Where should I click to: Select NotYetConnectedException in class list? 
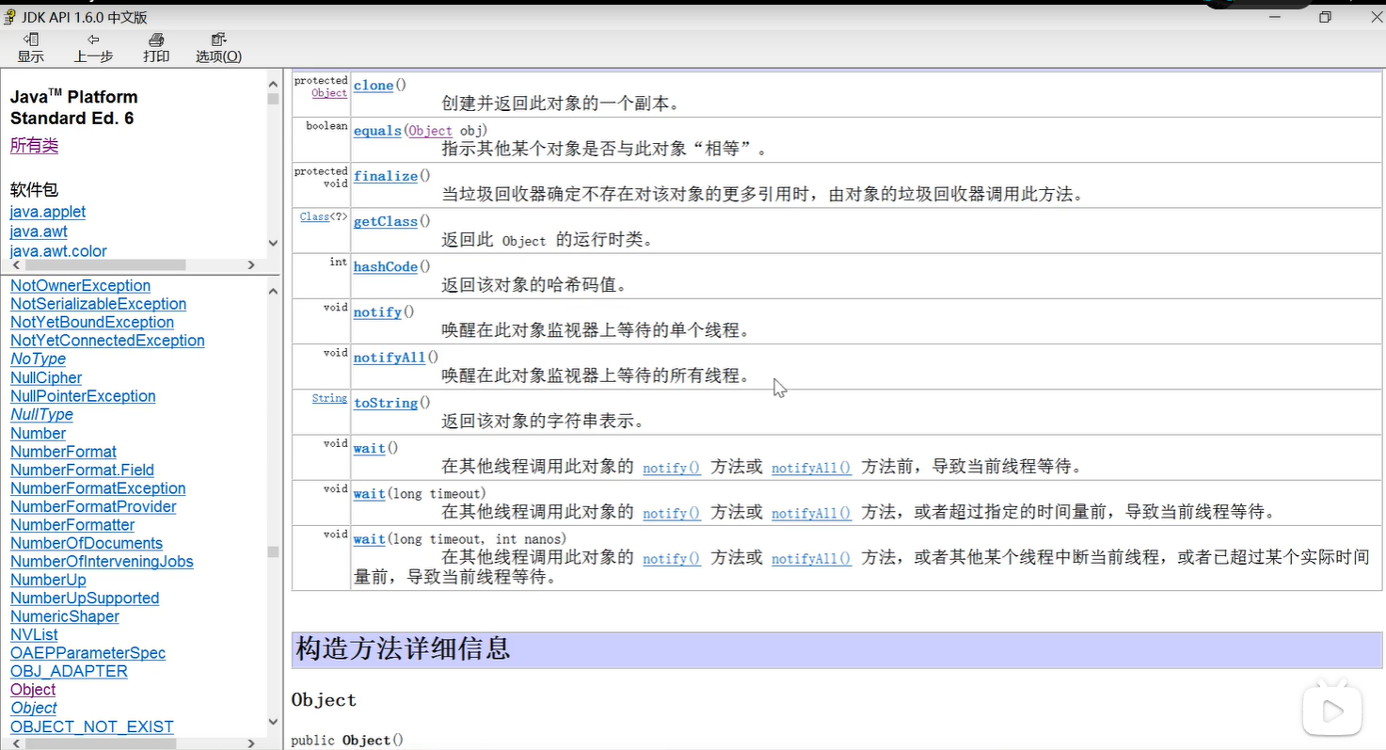point(107,341)
